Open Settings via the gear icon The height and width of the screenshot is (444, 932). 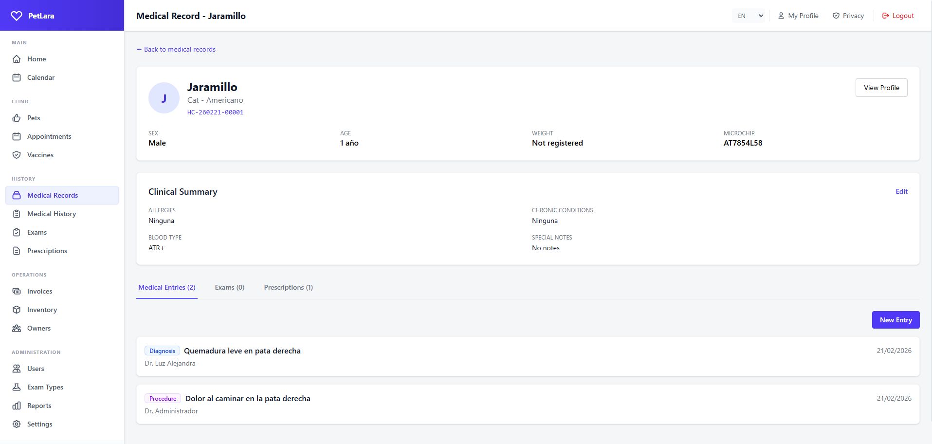(17, 424)
